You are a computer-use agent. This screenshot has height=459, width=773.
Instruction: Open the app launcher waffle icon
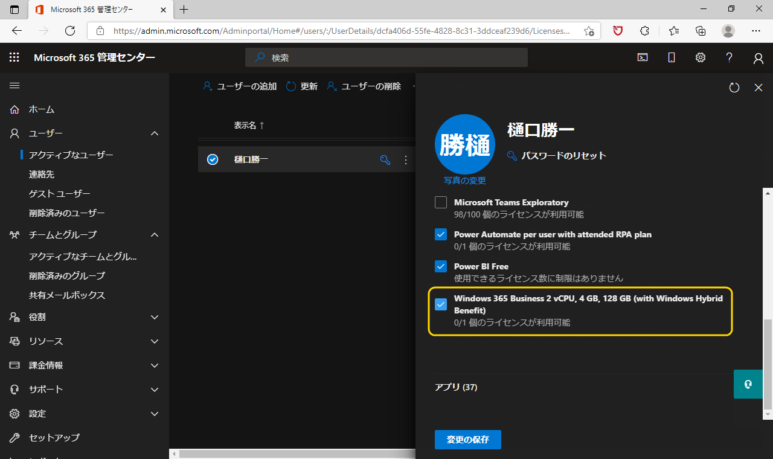14,57
